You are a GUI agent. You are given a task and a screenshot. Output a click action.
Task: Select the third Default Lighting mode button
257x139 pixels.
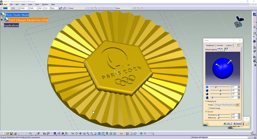pyautogui.click(x=226, y=49)
